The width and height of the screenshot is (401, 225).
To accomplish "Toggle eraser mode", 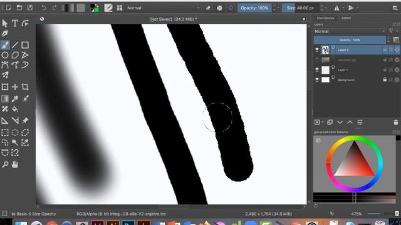I will pyautogui.click(x=208, y=8).
